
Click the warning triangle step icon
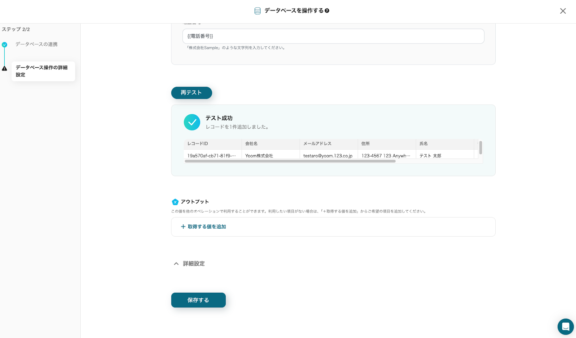(4, 68)
